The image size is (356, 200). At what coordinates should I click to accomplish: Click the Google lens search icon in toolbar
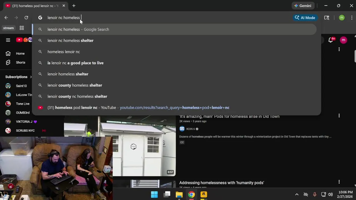click(x=327, y=17)
